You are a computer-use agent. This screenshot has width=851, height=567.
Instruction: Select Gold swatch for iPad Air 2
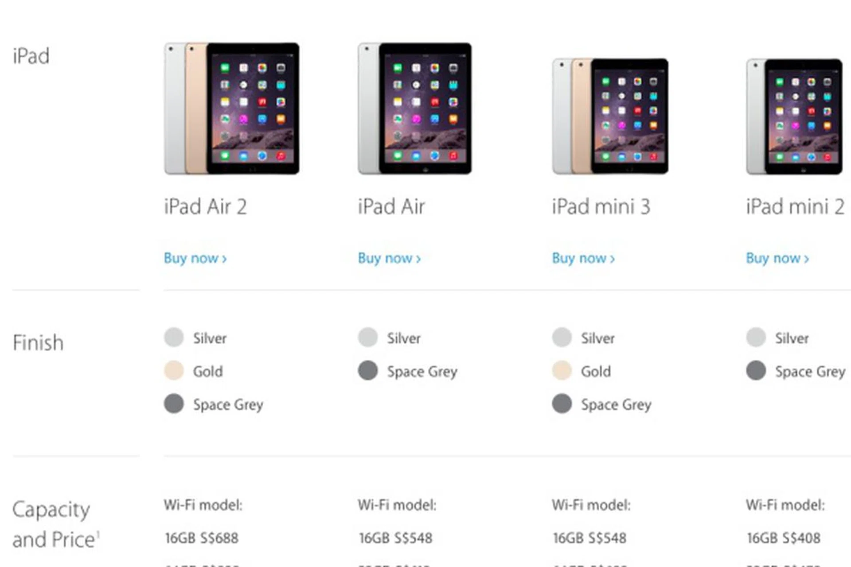[174, 370]
